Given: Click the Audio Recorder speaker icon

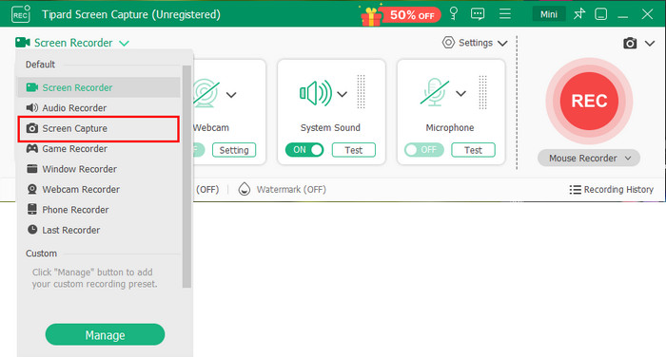Looking at the screenshot, I should coord(31,107).
